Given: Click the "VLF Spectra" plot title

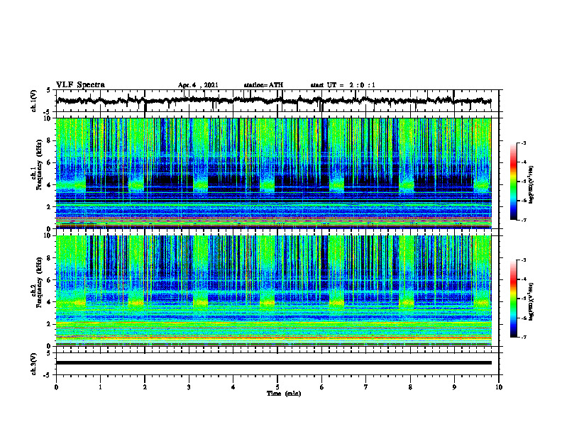Looking at the screenshot, I should tap(80, 85).
